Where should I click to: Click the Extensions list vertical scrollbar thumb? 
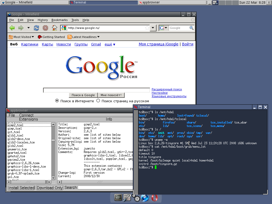pos(53,140)
